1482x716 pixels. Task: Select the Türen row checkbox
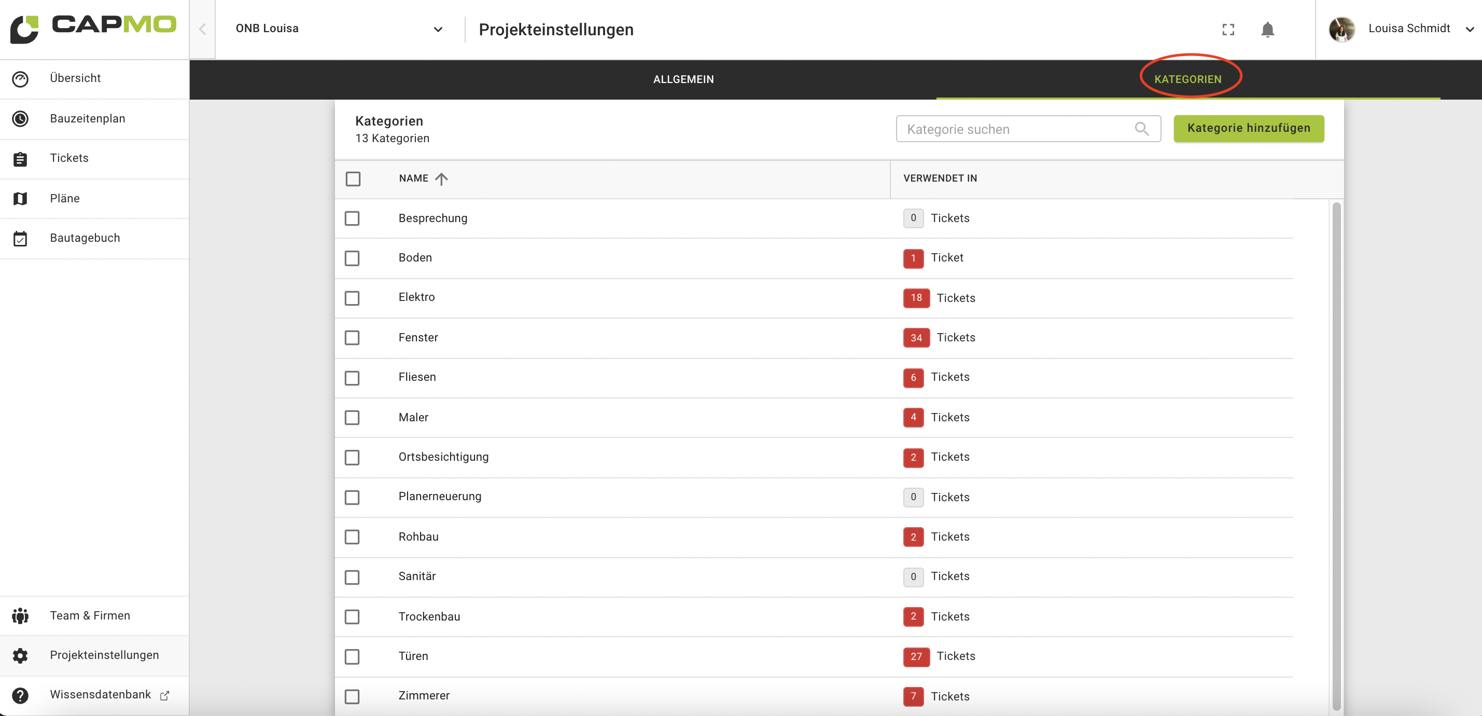click(x=352, y=657)
